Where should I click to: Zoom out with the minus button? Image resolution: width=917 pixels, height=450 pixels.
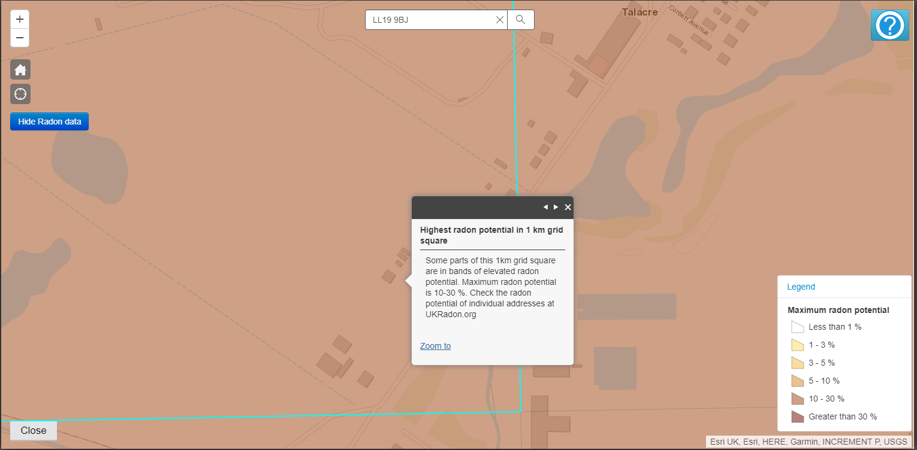click(20, 38)
